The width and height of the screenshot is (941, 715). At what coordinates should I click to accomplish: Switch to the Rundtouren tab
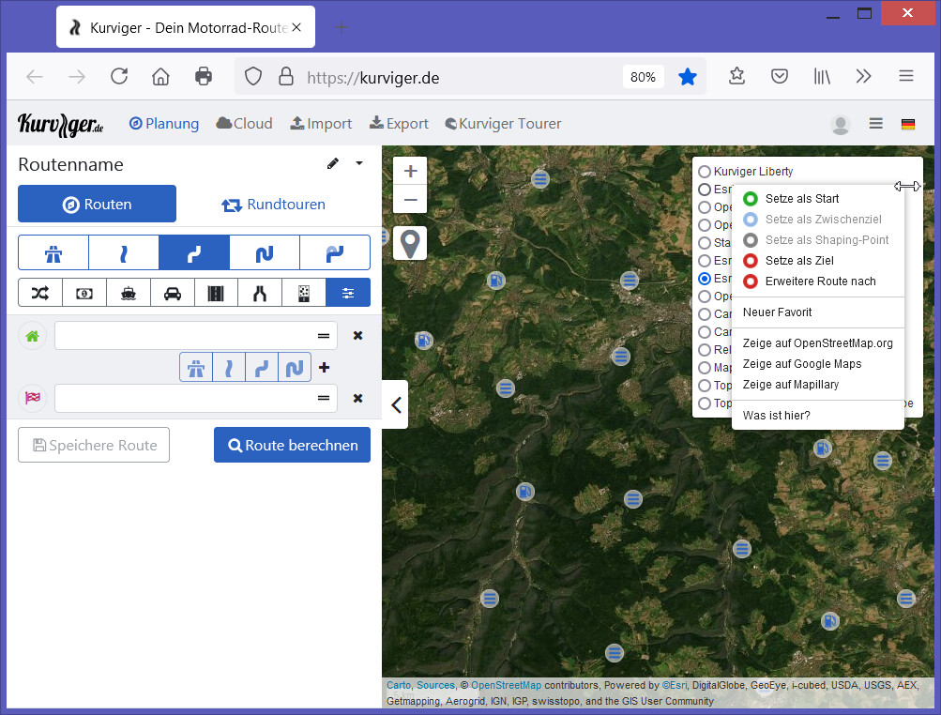pos(274,205)
